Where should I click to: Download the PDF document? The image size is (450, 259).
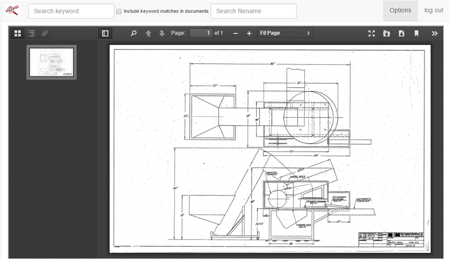401,33
